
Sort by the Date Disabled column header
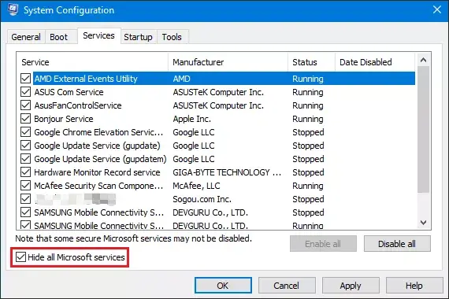coord(375,62)
